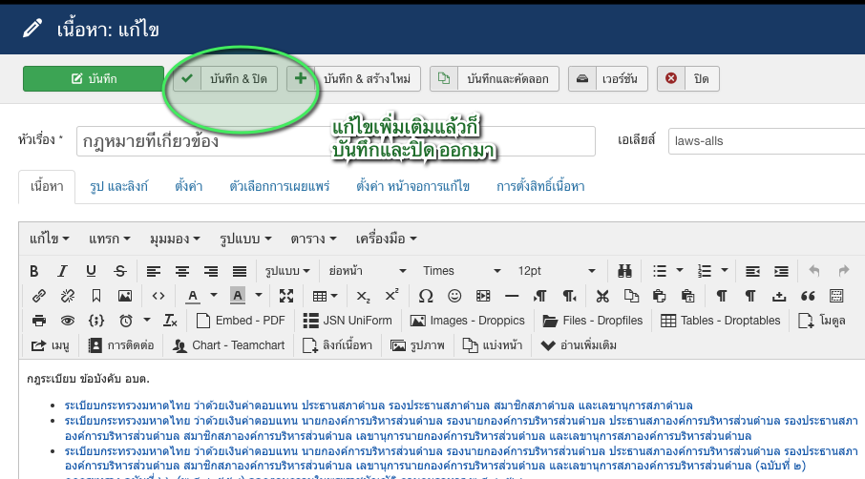Justify the text alignment
Viewport: 865px width, 479px height.
click(240, 271)
